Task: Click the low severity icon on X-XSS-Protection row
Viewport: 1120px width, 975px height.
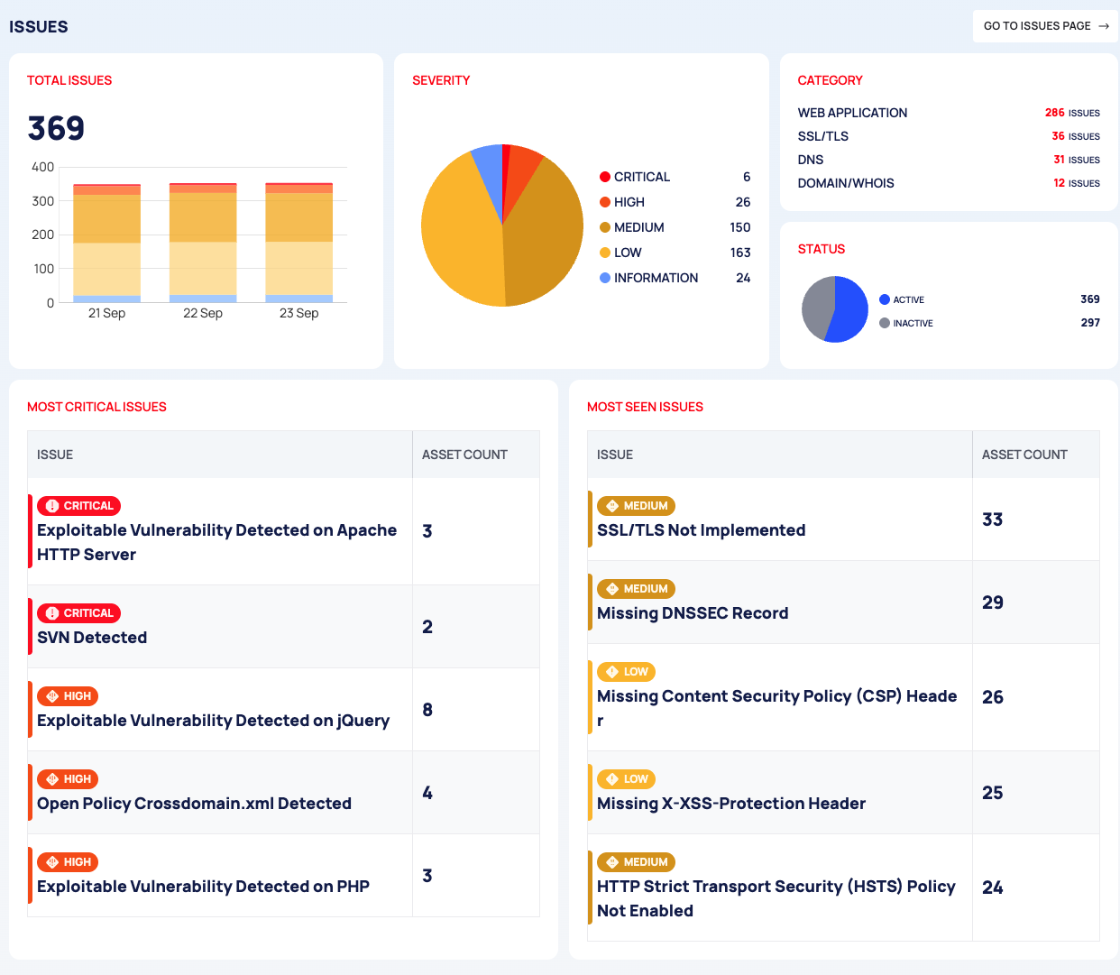Action: click(612, 779)
